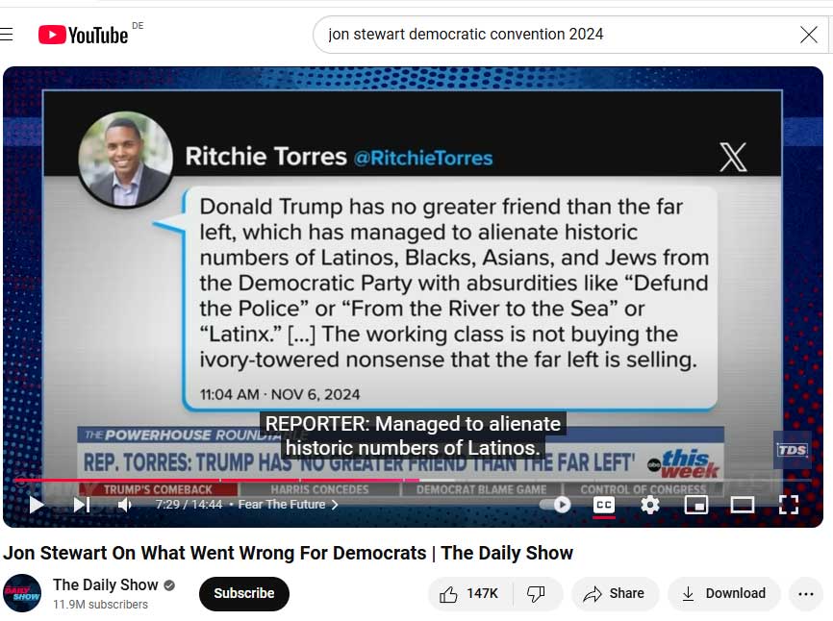Screen dimensions: 833x621
Task: Open the player settings gear
Action: (x=649, y=505)
